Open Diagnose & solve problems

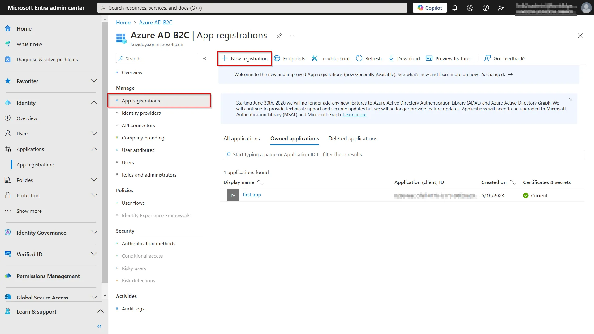(x=47, y=59)
